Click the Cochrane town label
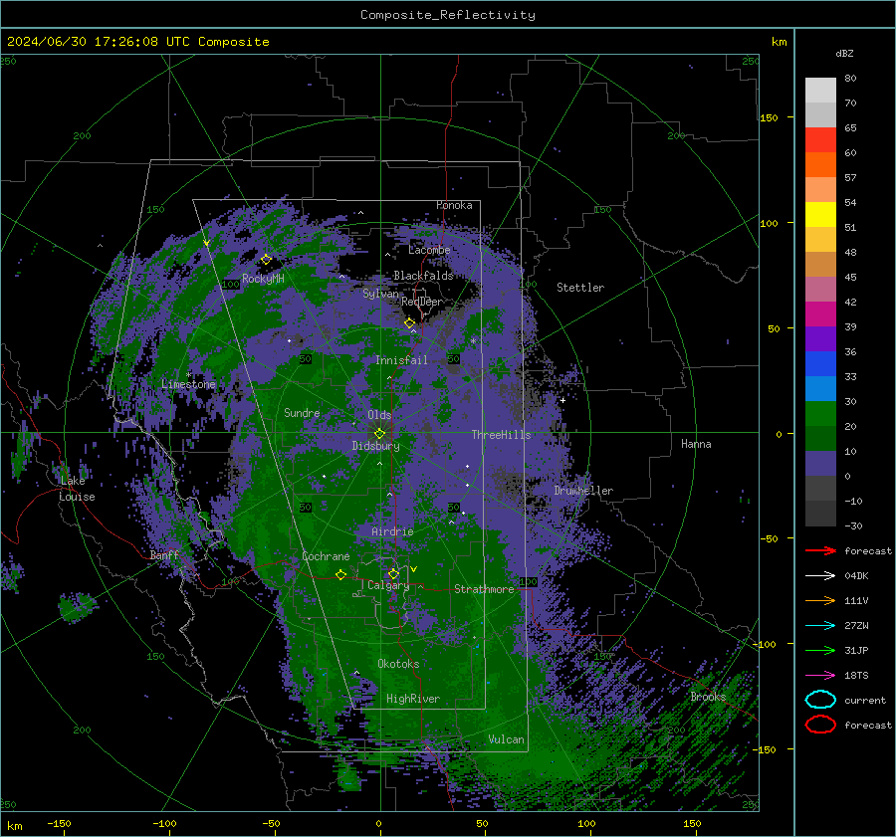896x837 pixels. click(x=326, y=556)
